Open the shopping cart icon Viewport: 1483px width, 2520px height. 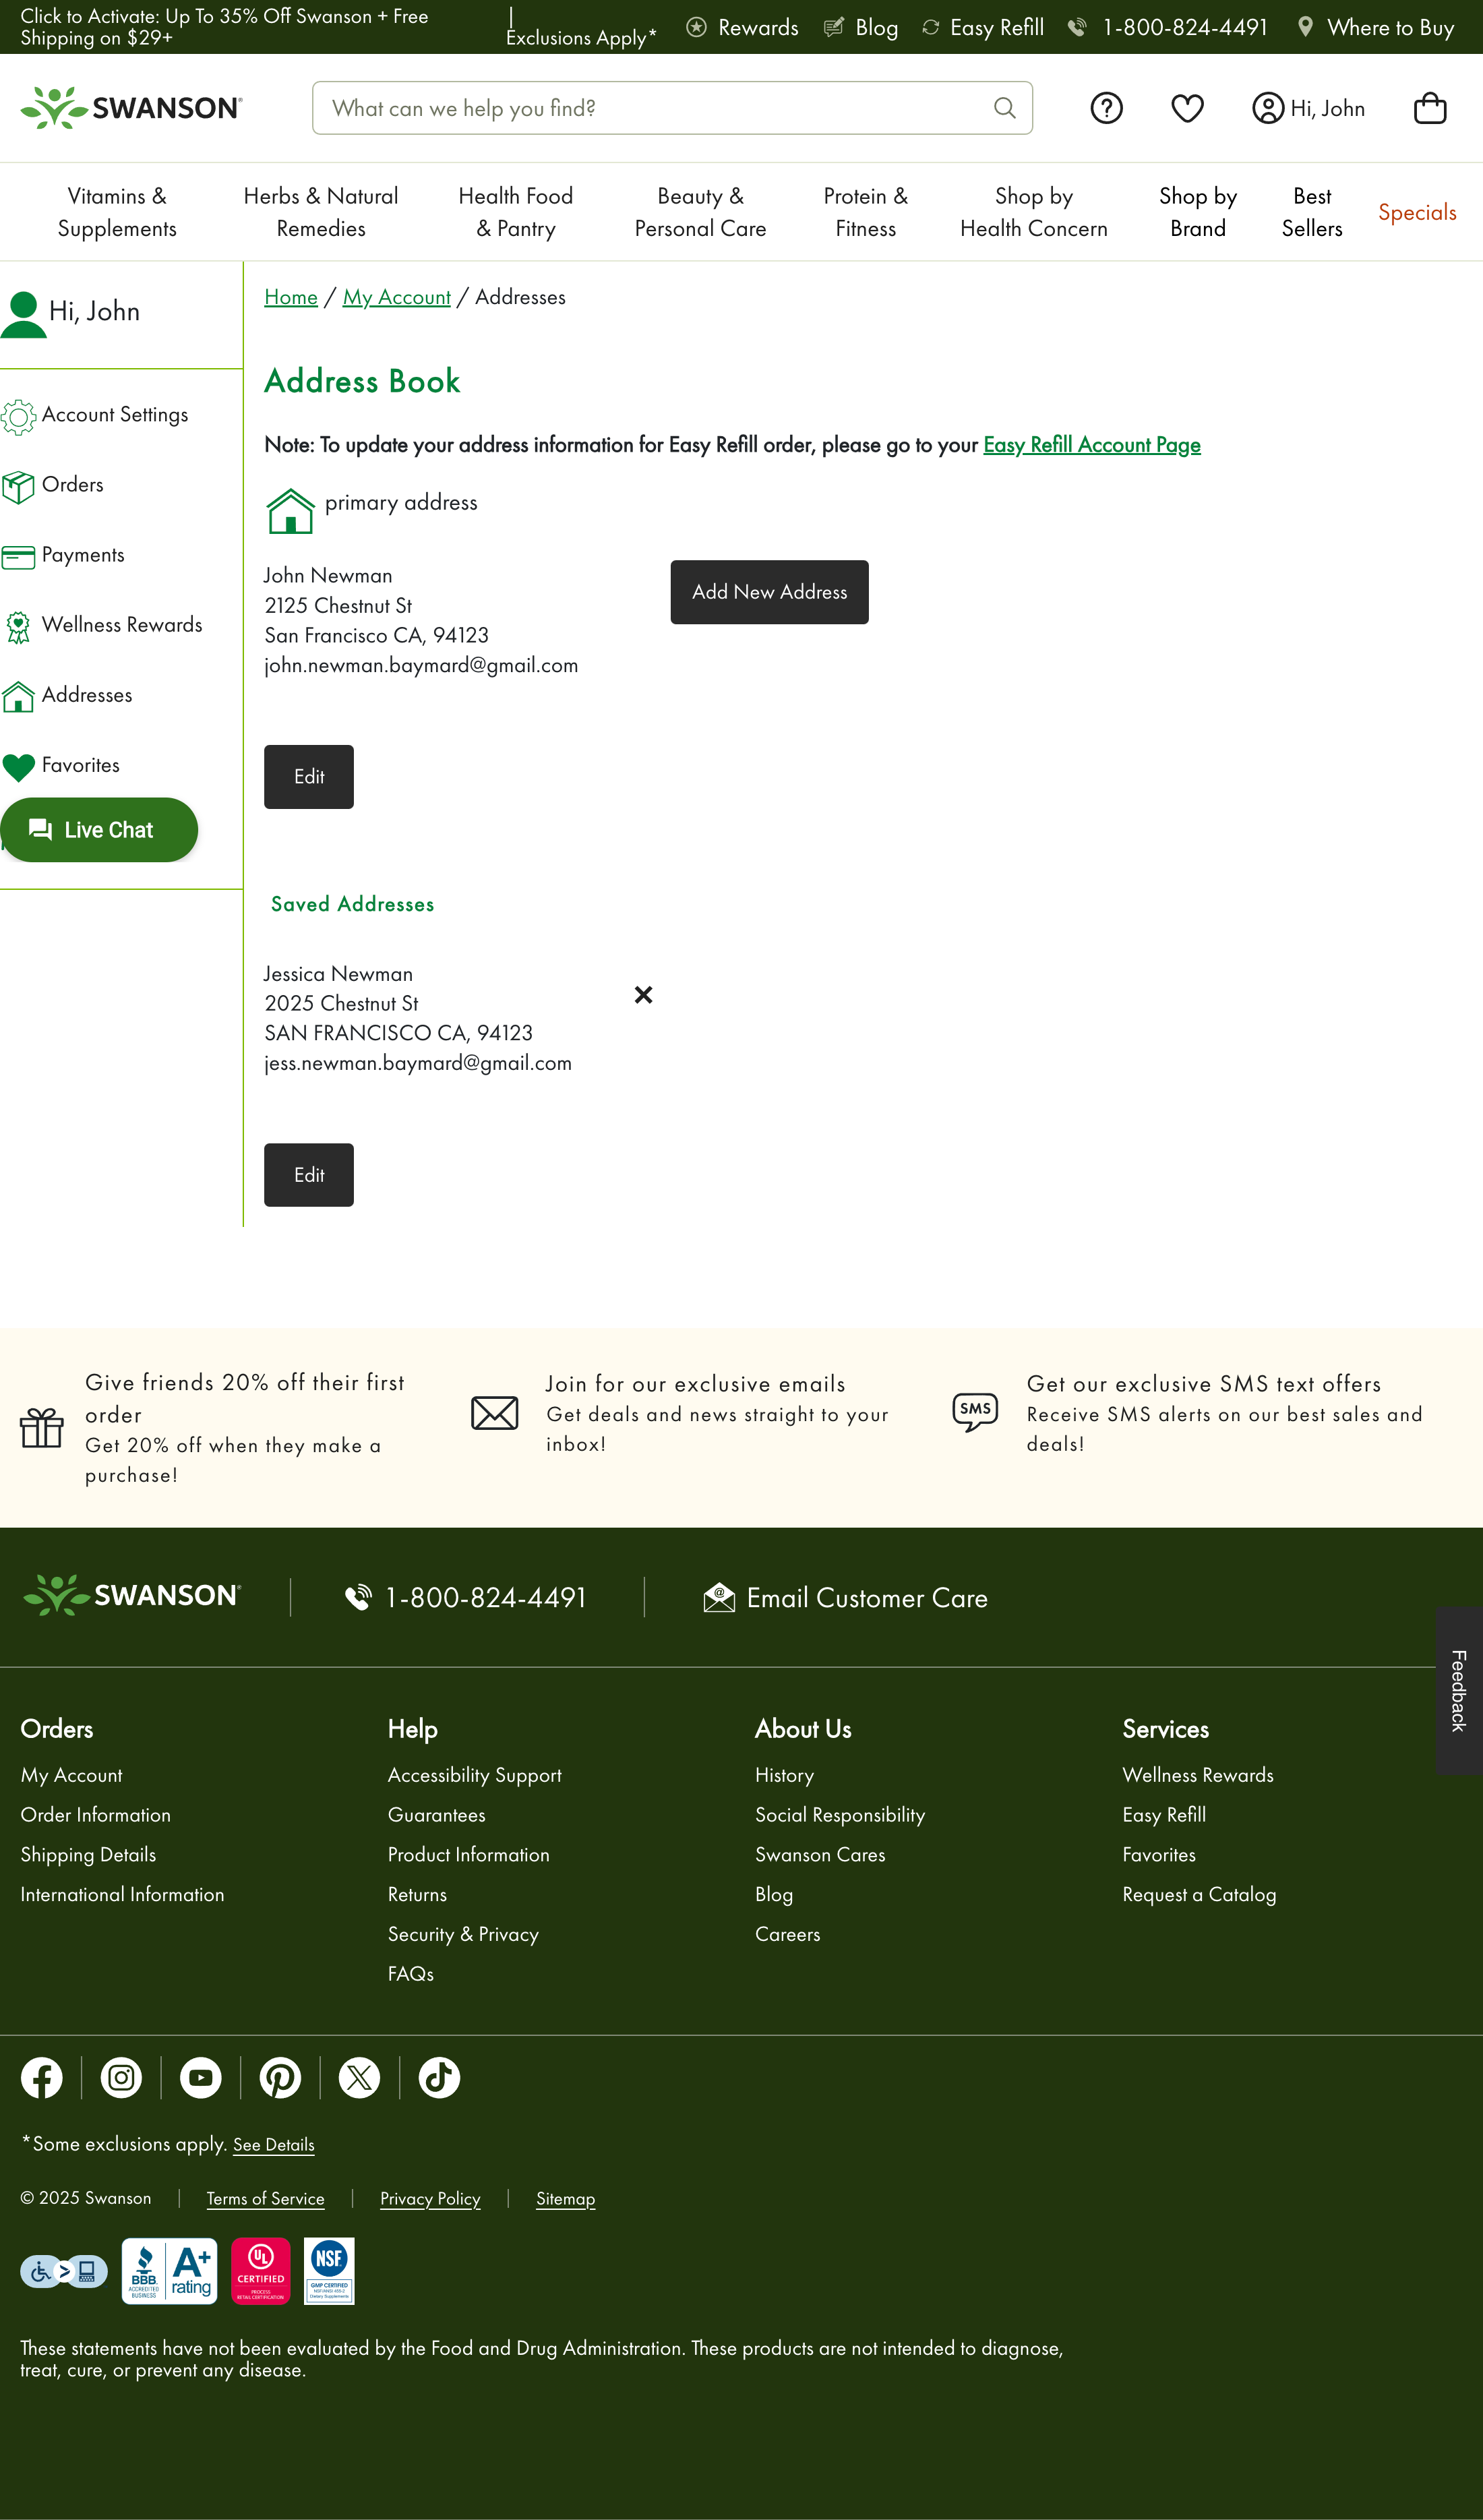pyautogui.click(x=1431, y=107)
